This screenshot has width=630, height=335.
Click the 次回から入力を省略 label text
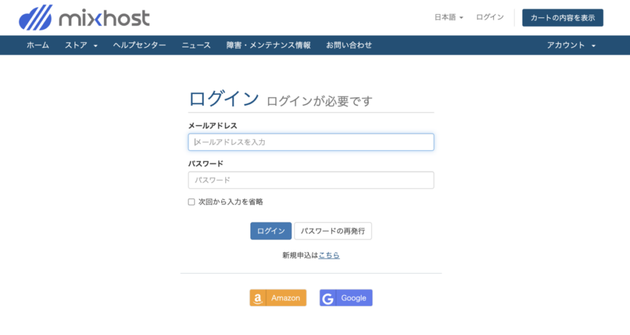231,202
